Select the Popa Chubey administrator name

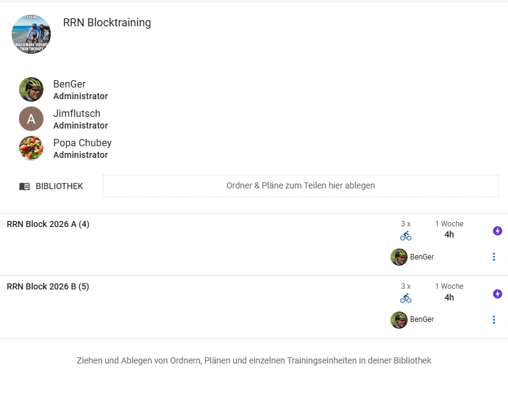point(82,143)
